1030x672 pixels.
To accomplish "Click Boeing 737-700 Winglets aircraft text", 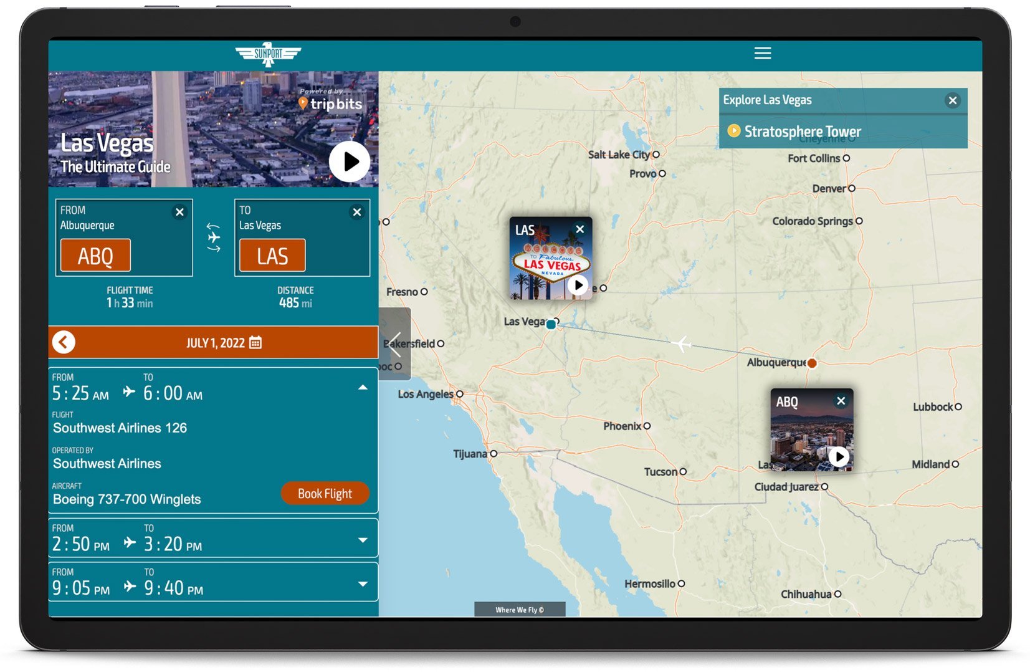I will [126, 499].
